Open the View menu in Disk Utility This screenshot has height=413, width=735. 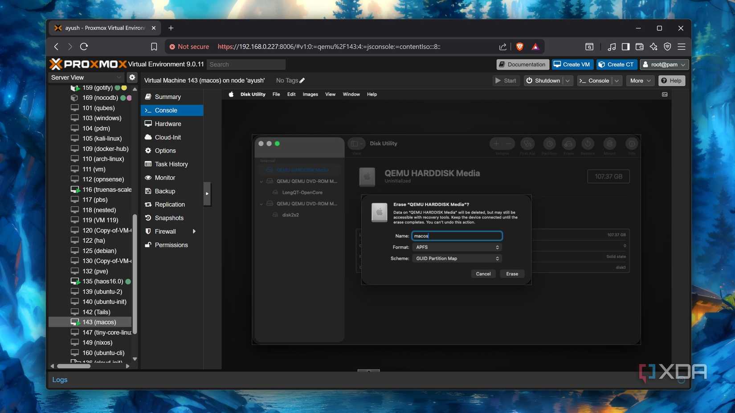(x=330, y=94)
